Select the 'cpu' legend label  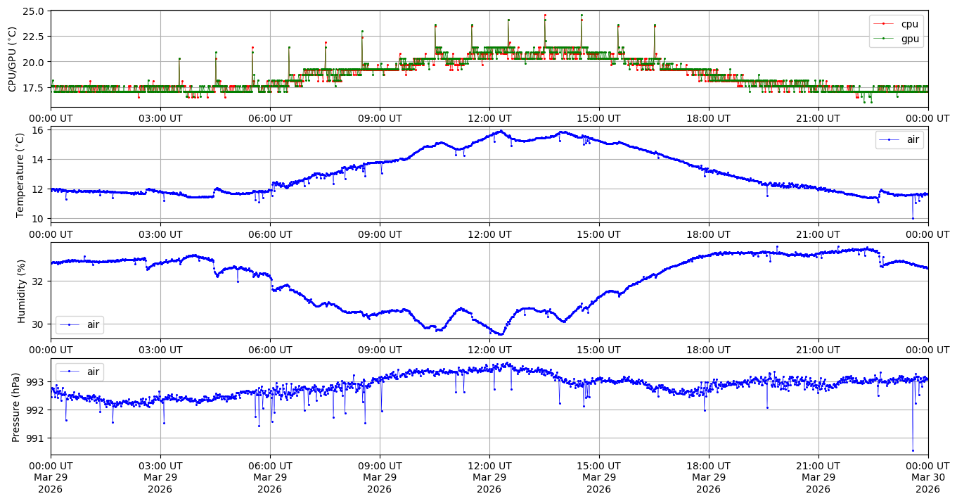(909, 24)
